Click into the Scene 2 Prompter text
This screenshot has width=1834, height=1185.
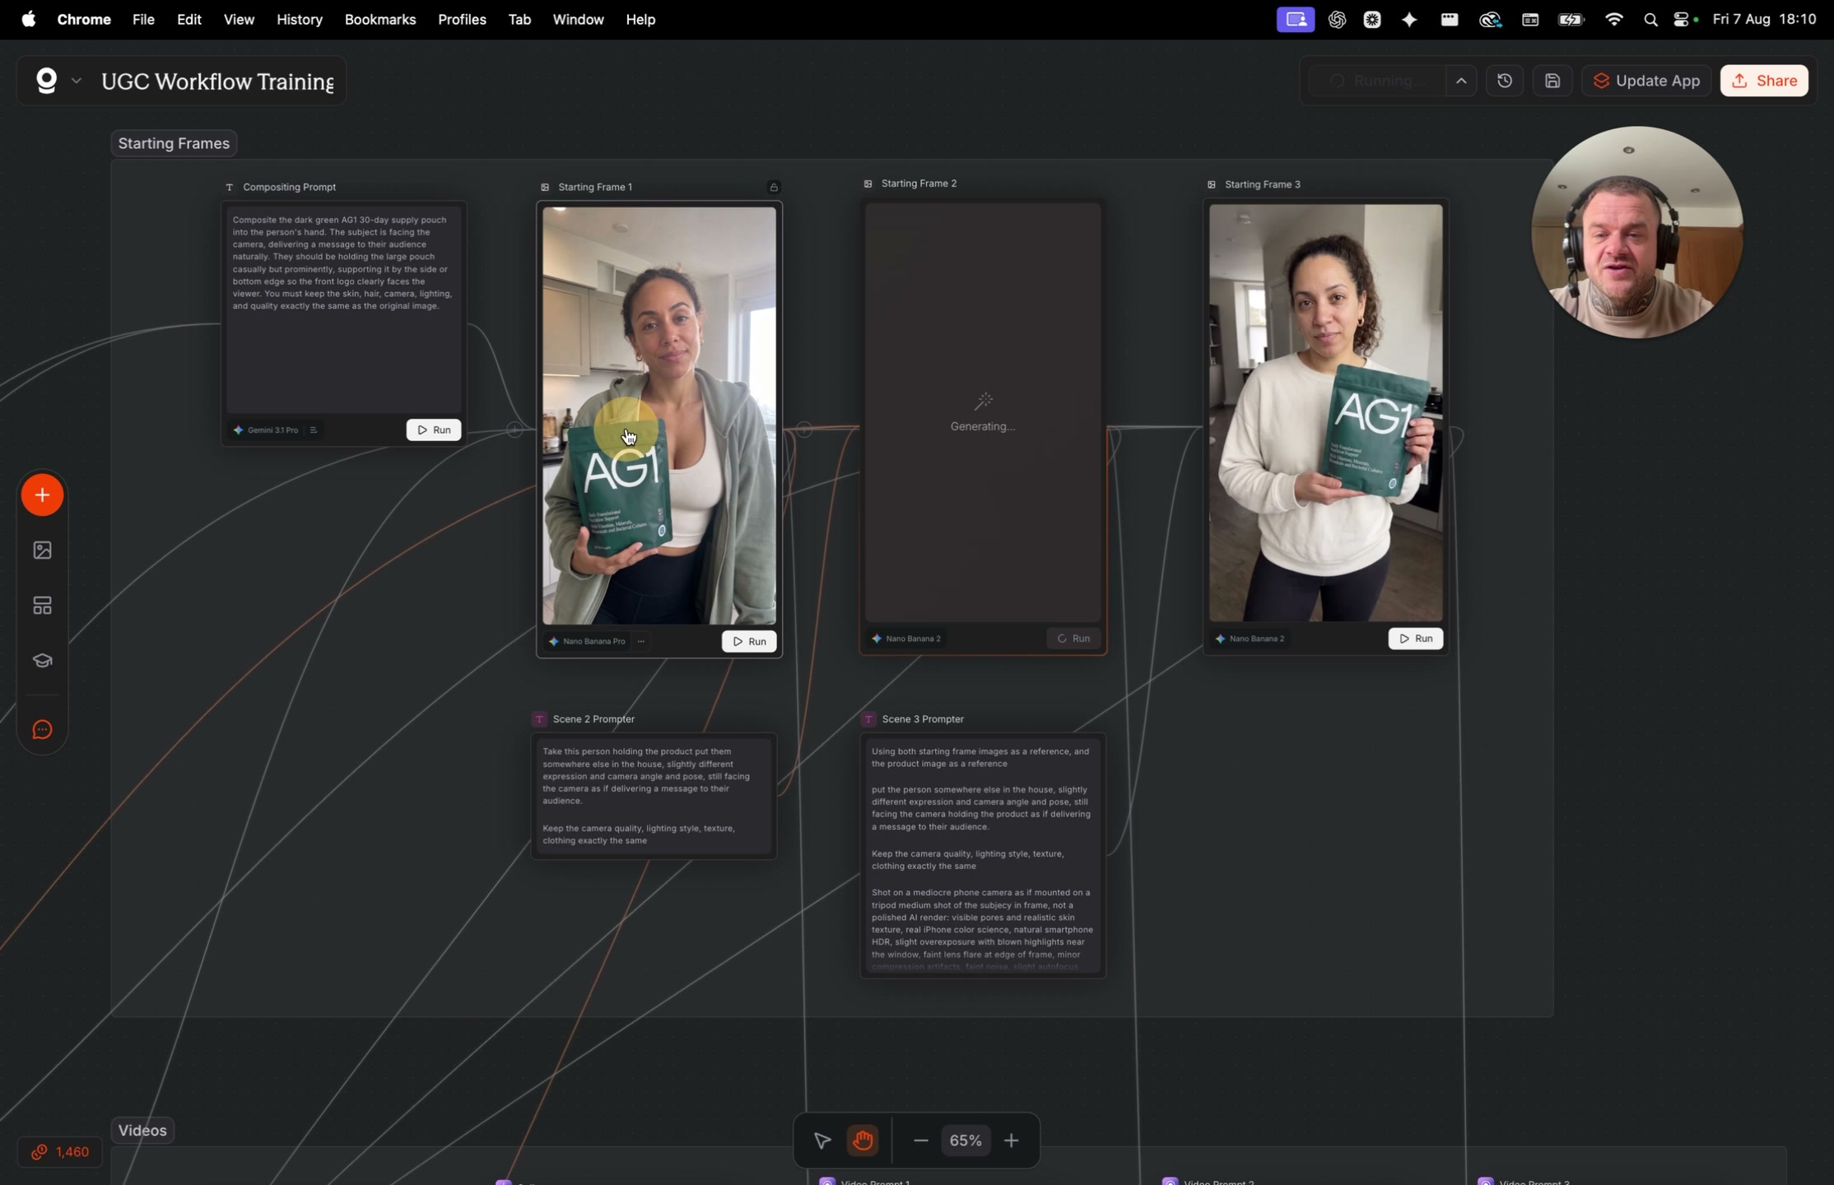(x=653, y=795)
